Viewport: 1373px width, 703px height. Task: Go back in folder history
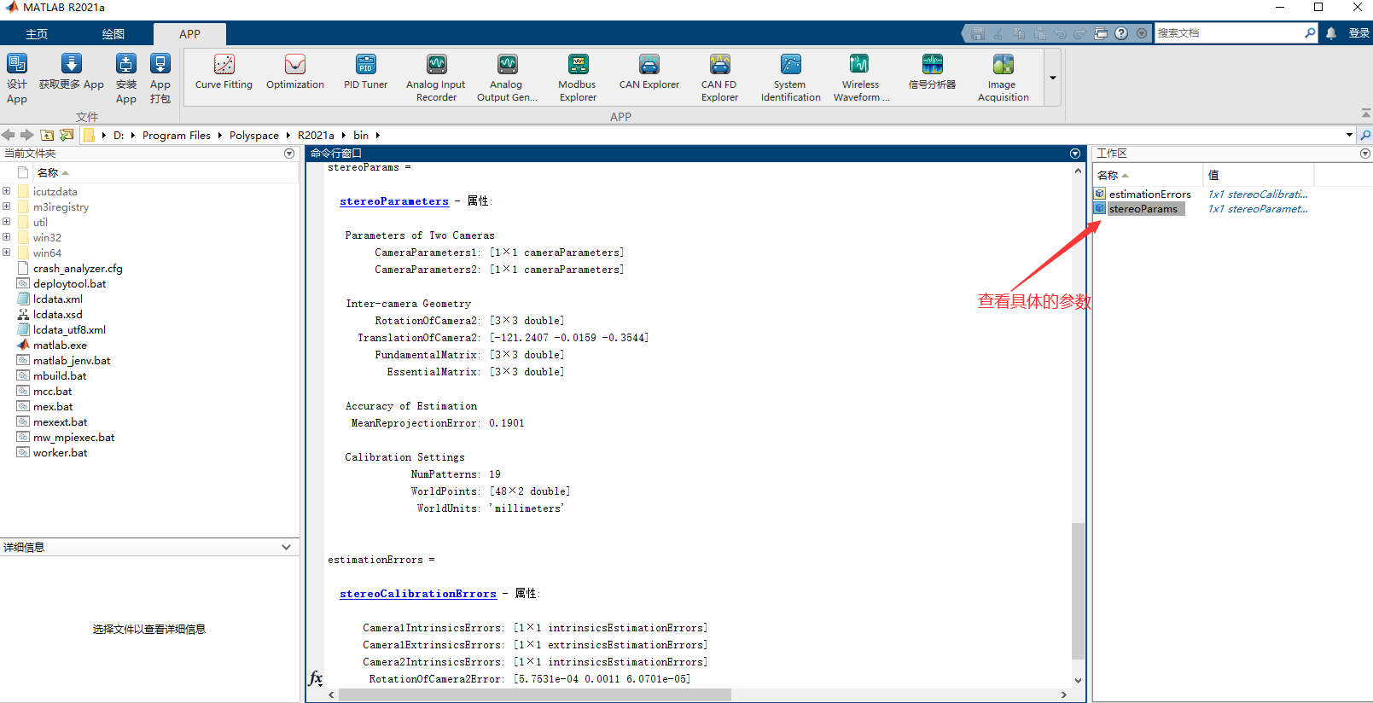click(x=9, y=135)
